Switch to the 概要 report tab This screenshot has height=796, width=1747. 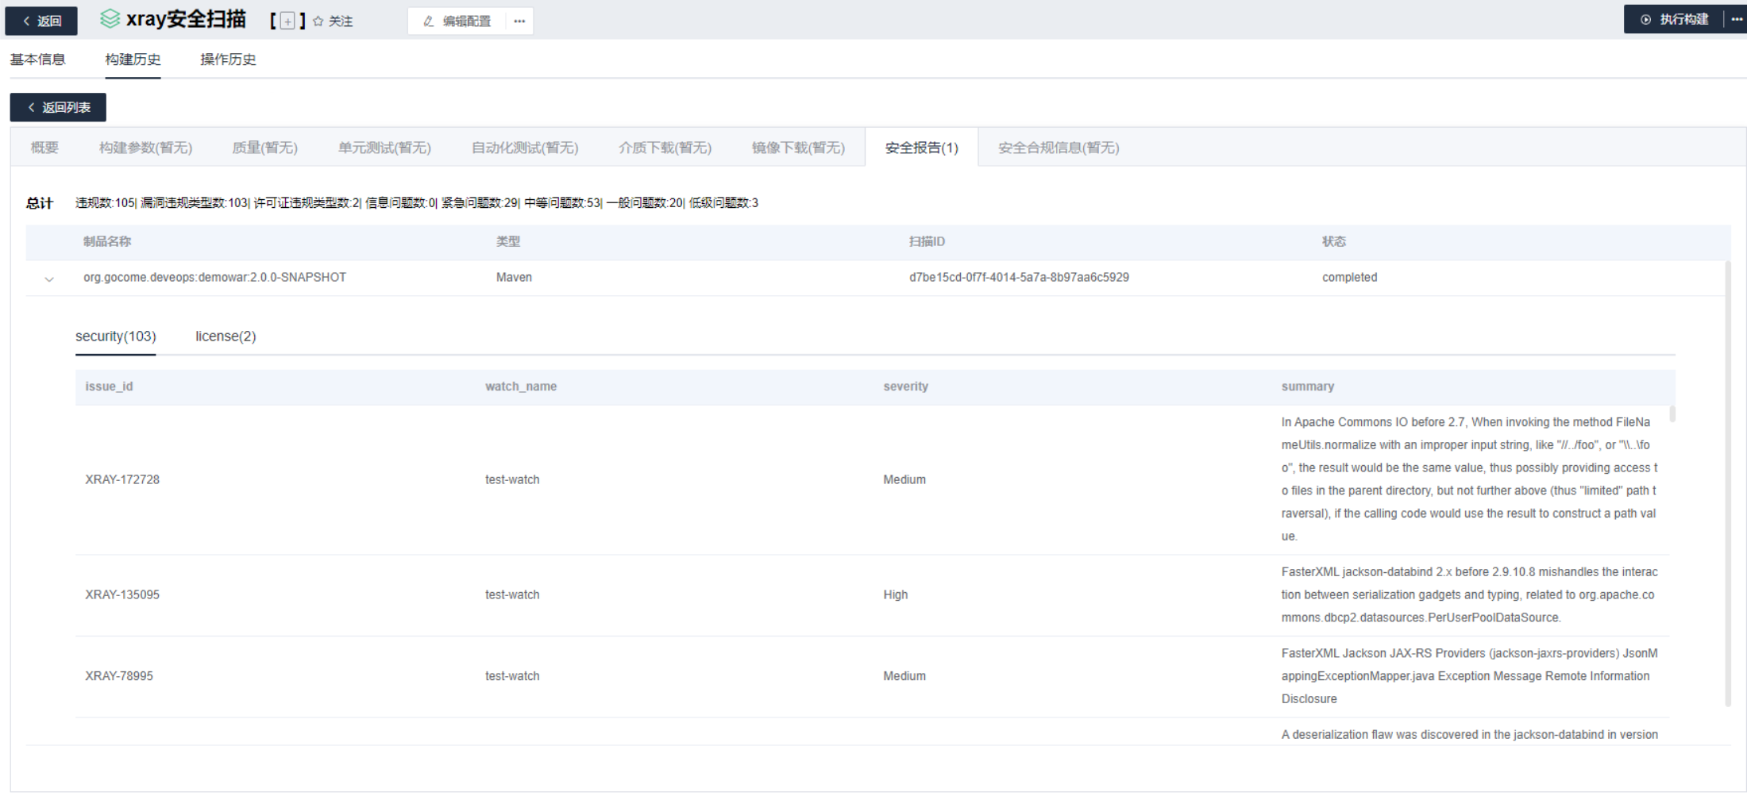tap(44, 148)
